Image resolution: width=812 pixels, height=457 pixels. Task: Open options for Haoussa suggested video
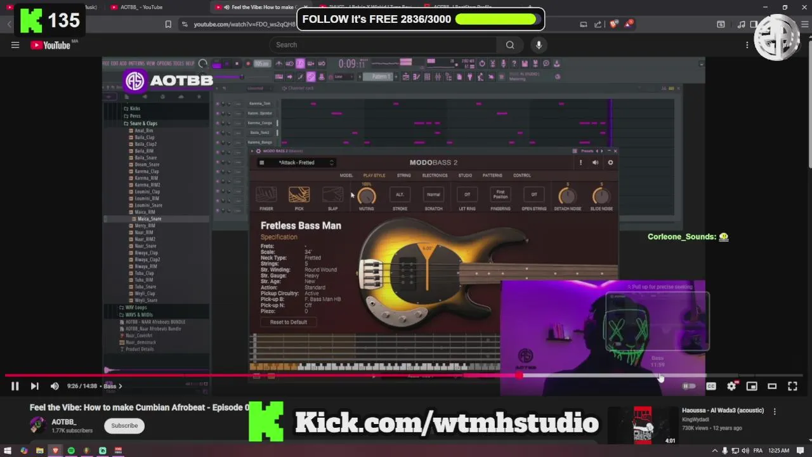click(x=775, y=411)
